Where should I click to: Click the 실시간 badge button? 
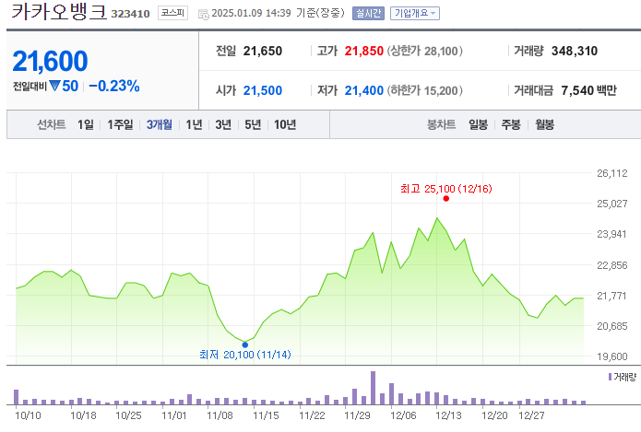point(368,14)
